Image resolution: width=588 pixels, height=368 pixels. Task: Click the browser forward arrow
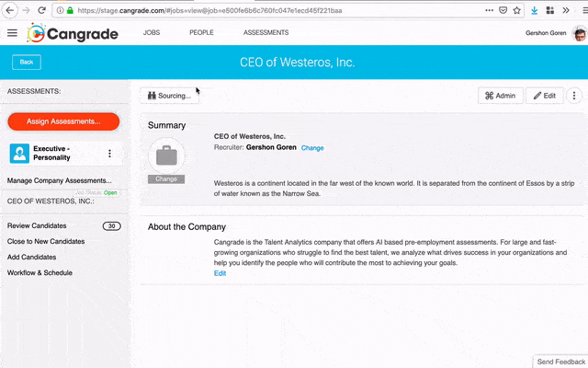click(x=26, y=10)
